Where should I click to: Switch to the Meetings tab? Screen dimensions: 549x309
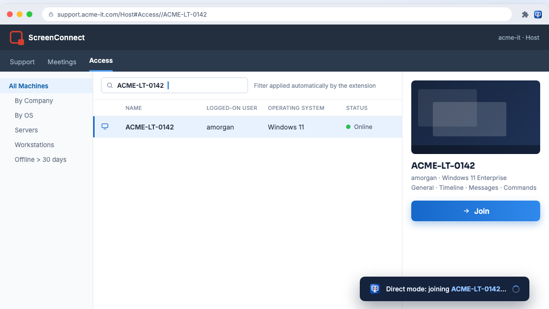point(62,62)
